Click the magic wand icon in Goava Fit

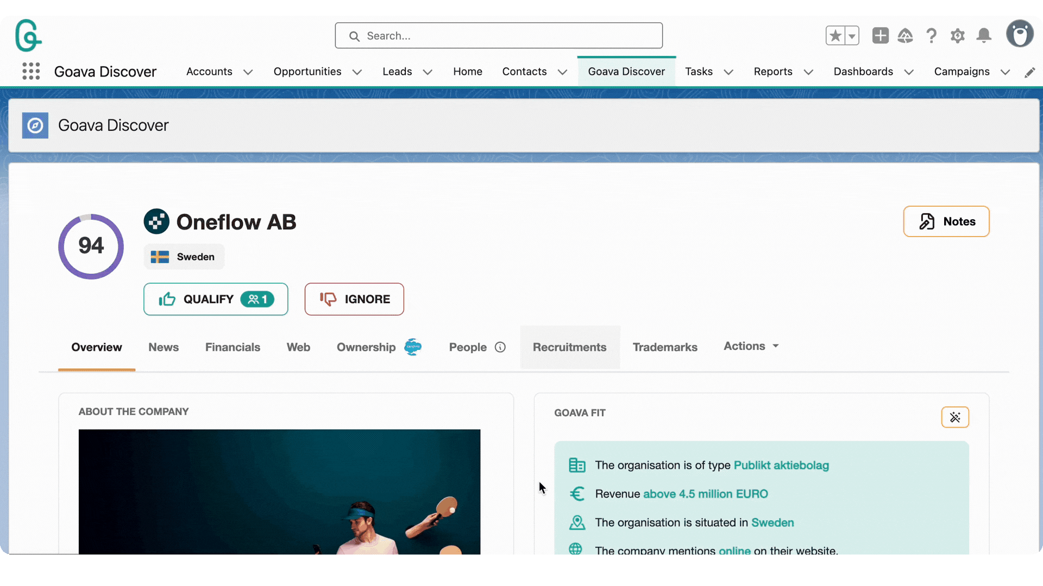[x=955, y=417]
